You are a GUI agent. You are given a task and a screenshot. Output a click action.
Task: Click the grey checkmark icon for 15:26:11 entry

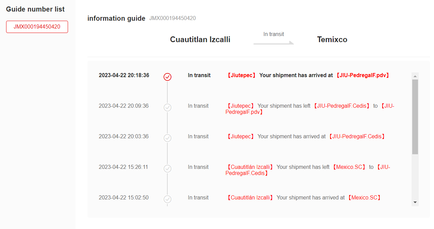click(x=167, y=169)
